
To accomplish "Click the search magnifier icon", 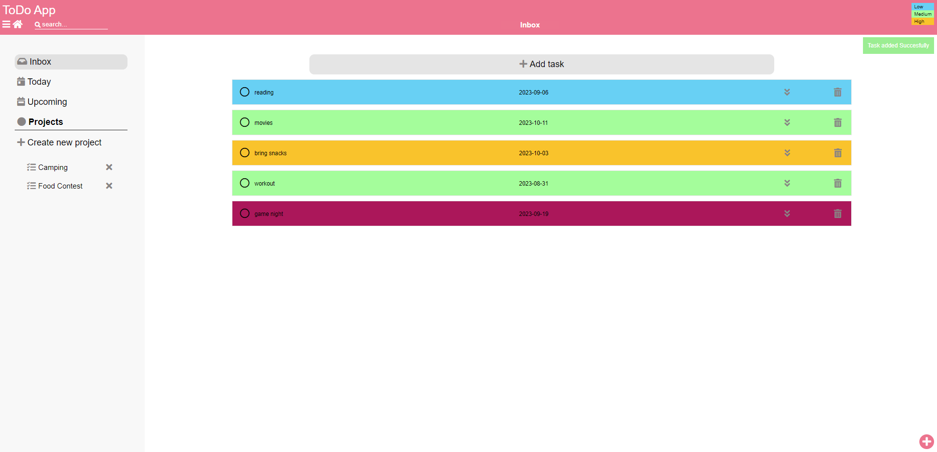I will 37,24.
